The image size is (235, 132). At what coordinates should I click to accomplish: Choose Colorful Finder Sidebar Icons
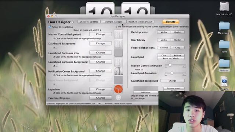tap(164, 48)
